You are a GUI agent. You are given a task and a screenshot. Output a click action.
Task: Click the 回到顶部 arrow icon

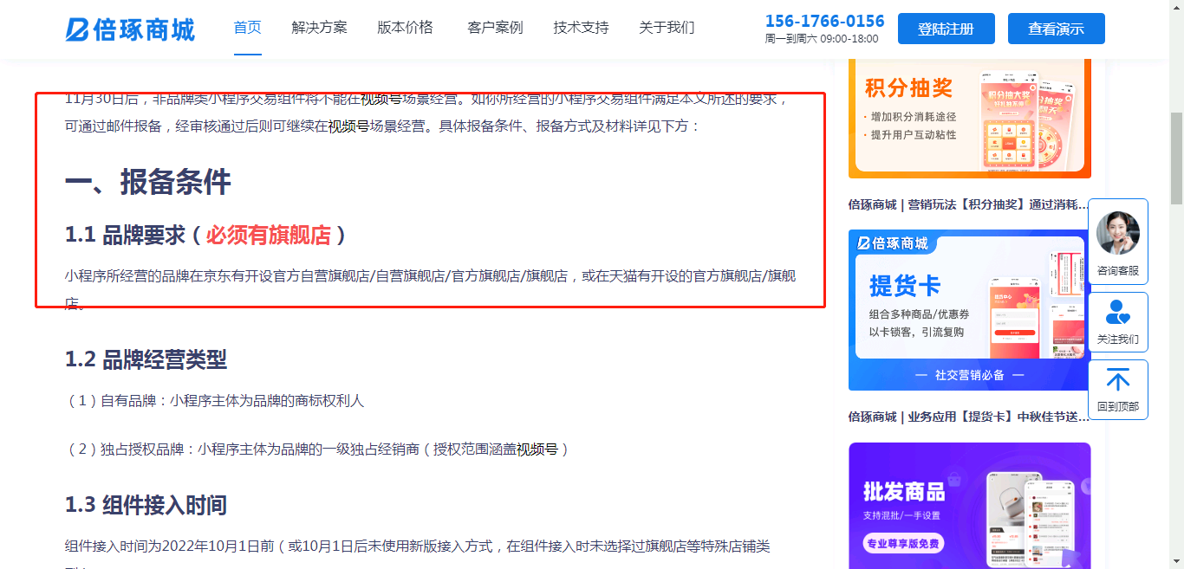point(1118,379)
